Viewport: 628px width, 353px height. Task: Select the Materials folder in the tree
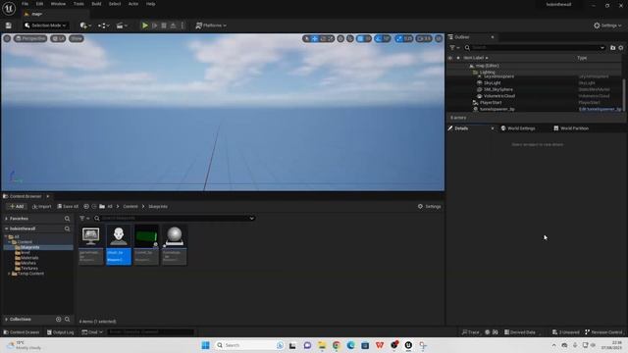click(x=29, y=258)
